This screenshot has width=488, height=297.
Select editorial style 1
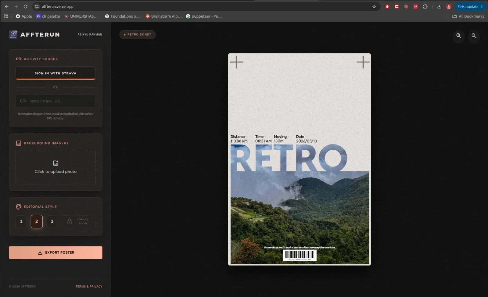click(21, 221)
